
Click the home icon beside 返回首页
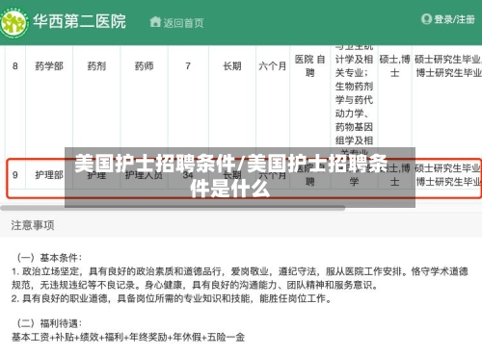pyautogui.click(x=155, y=22)
